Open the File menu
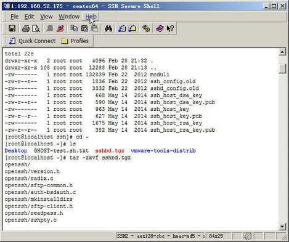The width and height of the screenshot is (289, 242). coord(14,17)
